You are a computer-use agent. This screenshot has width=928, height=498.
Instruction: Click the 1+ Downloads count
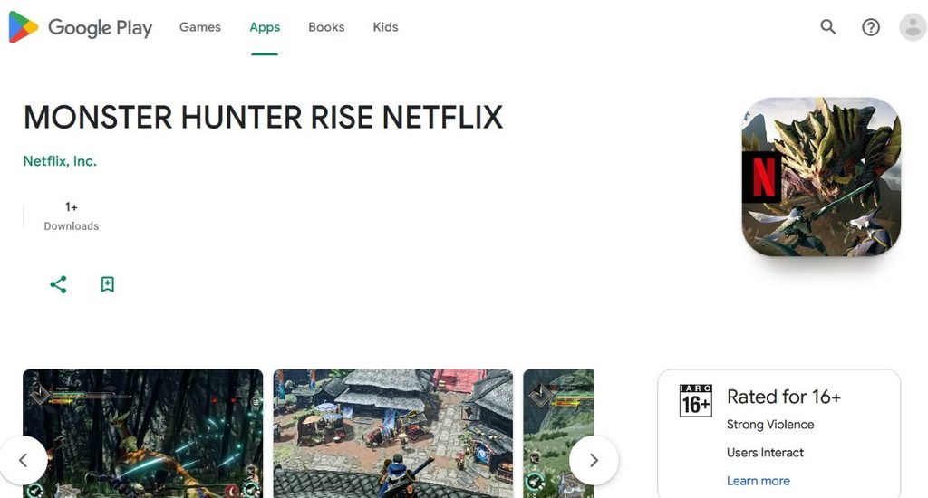[71, 215]
